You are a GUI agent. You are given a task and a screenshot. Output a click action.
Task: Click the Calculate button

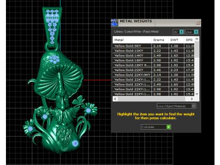(x=156, y=127)
